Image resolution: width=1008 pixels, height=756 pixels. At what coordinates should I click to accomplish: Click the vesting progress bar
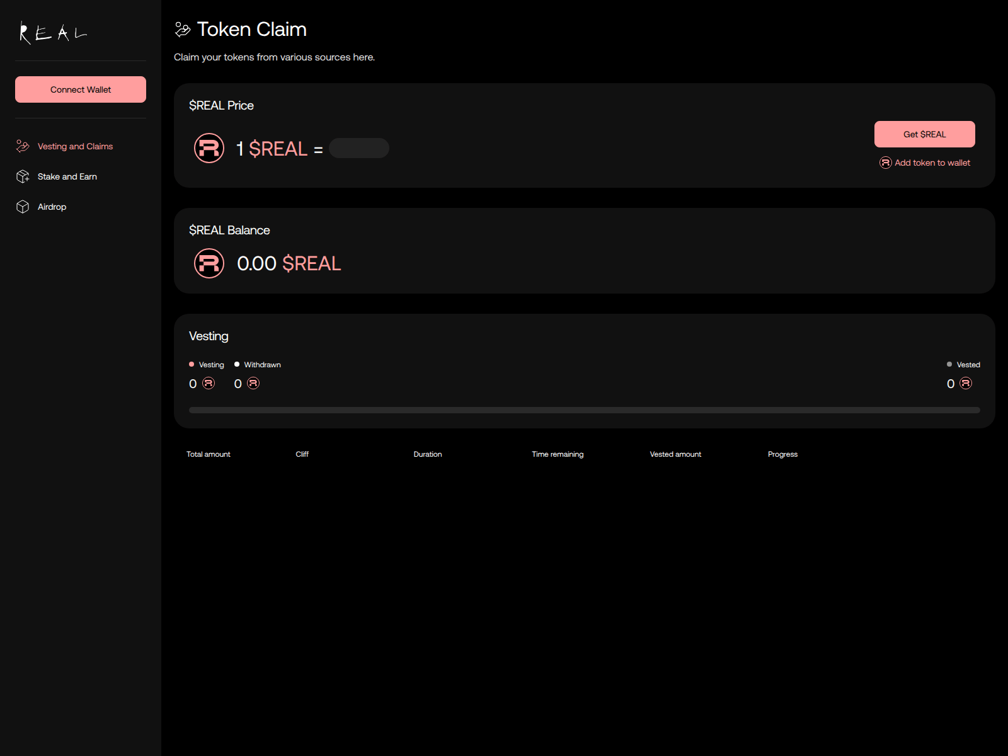[x=585, y=410]
